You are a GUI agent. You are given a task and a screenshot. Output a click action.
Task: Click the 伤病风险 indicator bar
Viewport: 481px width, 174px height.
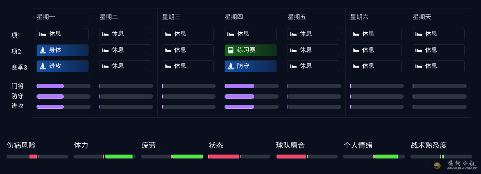(x=37, y=157)
